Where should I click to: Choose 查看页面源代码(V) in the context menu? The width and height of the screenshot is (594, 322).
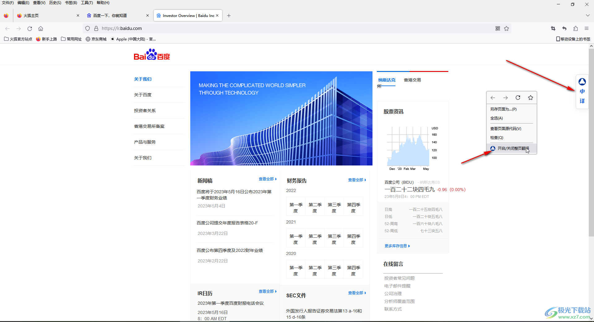click(512, 129)
